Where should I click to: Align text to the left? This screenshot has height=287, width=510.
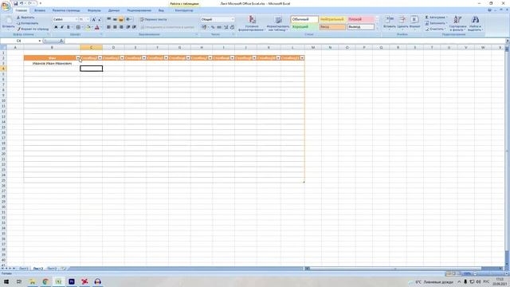[108, 27]
